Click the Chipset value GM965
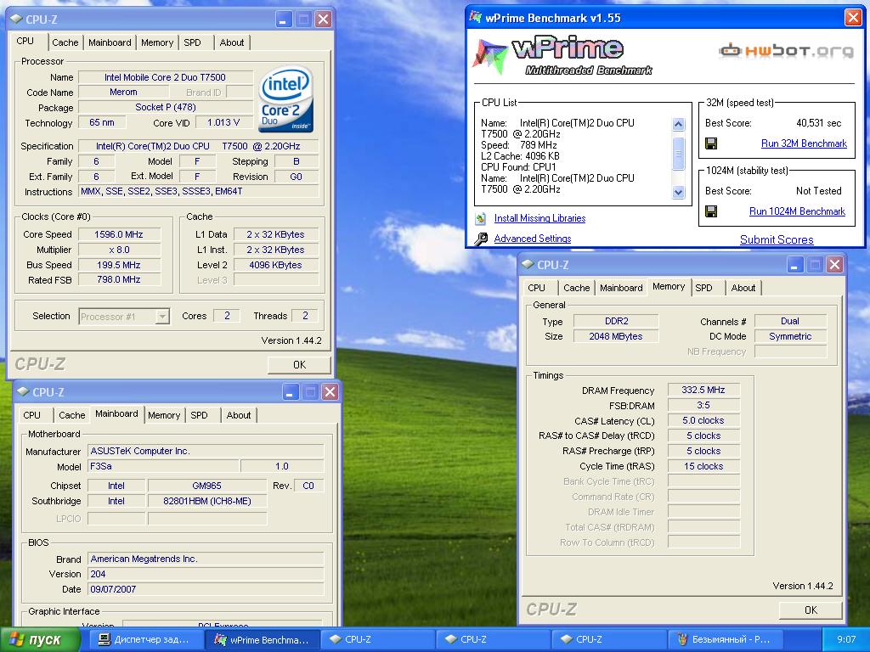The width and height of the screenshot is (870, 652). tap(207, 486)
